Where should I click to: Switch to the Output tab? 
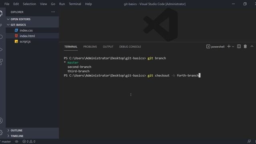108,47
